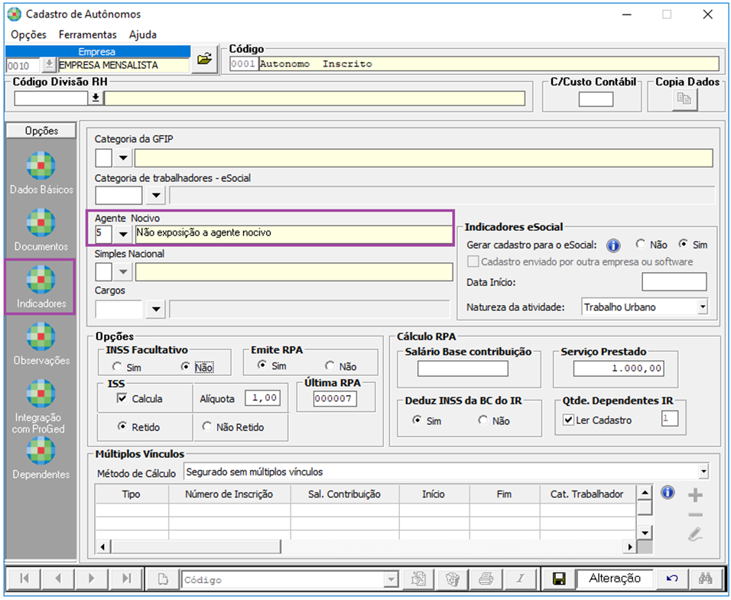731x600 pixels.
Task: Open the Dados Básicos sidebar icon
Action: pos(40,167)
